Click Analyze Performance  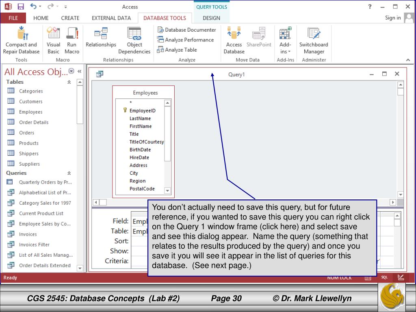point(185,40)
